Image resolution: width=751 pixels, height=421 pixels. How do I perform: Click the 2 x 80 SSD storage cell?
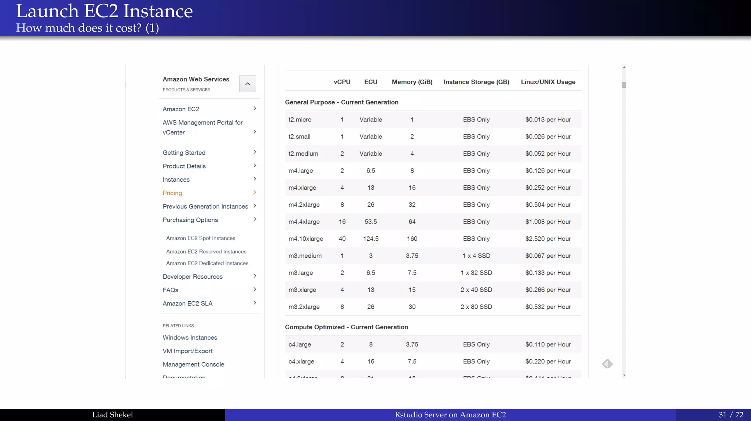(476, 307)
